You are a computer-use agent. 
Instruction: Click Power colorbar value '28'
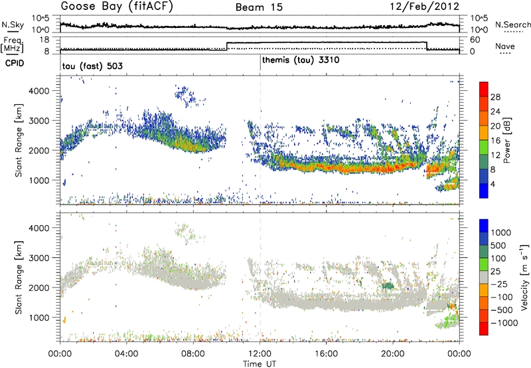tap(495, 97)
